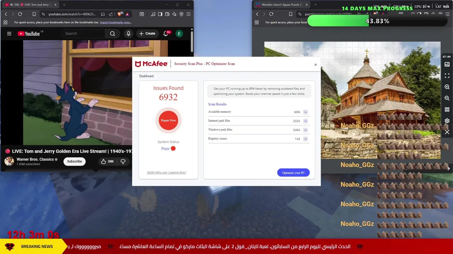Reload the puzzle browser page
The height and width of the screenshot is (254, 453).
[271, 14]
